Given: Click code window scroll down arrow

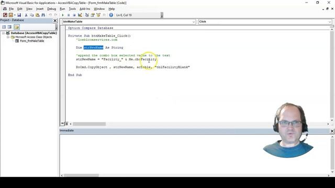Looking at the screenshot, I should pyautogui.click(x=332, y=120).
